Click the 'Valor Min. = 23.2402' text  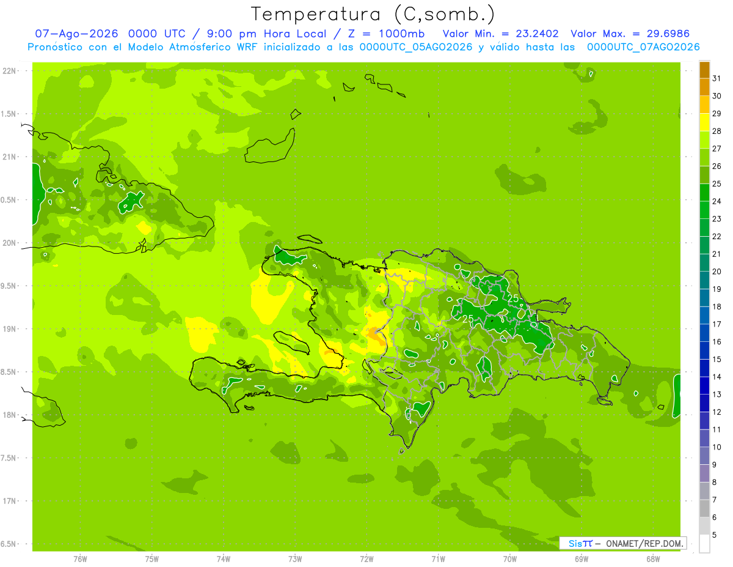tap(501, 34)
